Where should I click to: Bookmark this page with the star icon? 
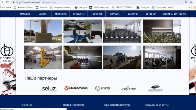(191, 2)
